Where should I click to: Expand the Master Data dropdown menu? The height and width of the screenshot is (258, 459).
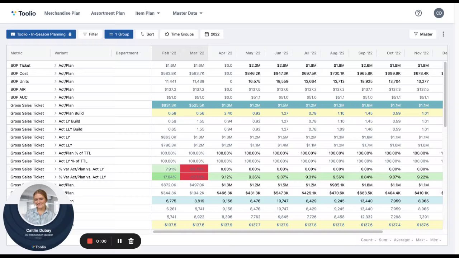click(x=188, y=13)
